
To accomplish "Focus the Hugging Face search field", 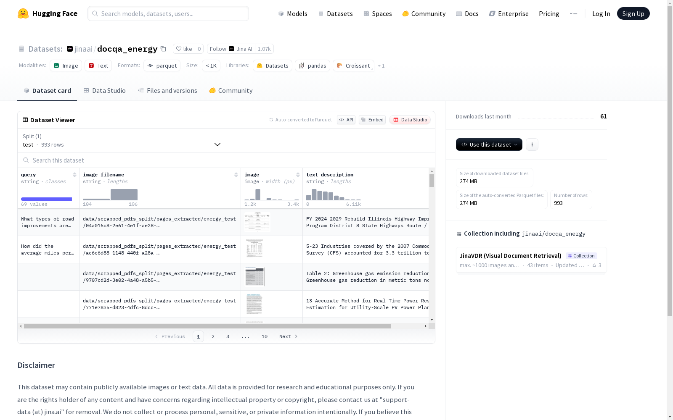I will 168,13.
